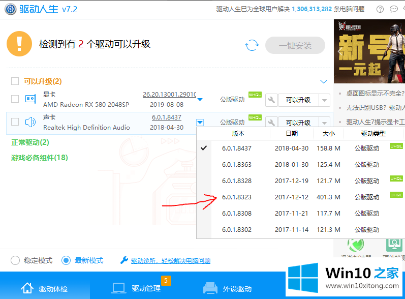Click the wrench icon for AMD graphics driver
405x299 pixels.
(271, 100)
